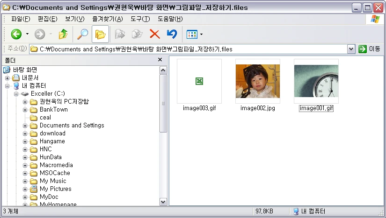
Task: Click the MSOCache folder icon
Action: tap(34, 173)
